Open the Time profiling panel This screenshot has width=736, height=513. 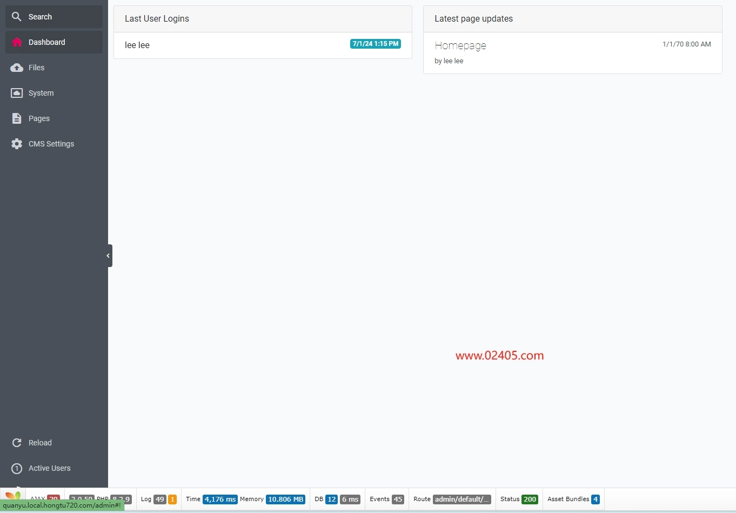pyautogui.click(x=211, y=499)
